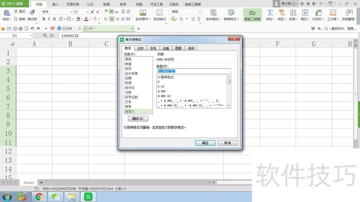The image size is (360, 202).
Task: Click the formula bar showing 10000122
Action: point(208,36)
